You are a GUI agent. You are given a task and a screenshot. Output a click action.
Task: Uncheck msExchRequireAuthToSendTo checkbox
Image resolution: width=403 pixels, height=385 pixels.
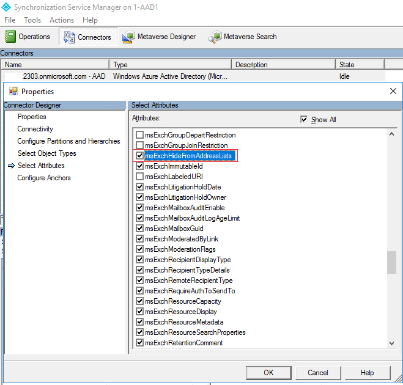click(139, 291)
